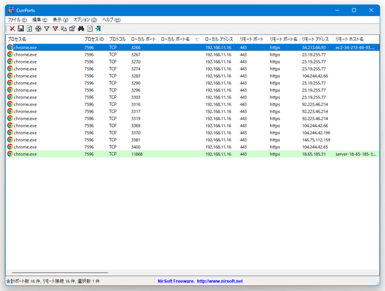Click the copy selected items icon

[64, 29]
